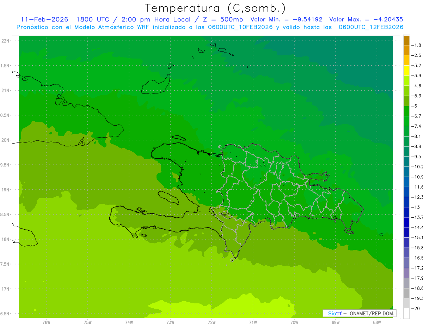Click the "68W" longitude label
The image size is (423, 327).
377,322
